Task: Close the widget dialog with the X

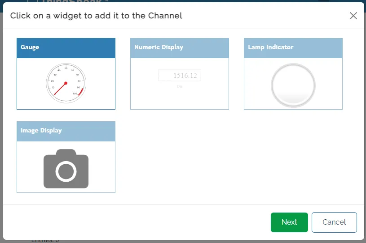Action: click(353, 16)
